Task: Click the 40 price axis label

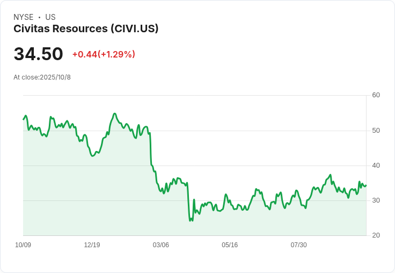Action: pos(376,166)
